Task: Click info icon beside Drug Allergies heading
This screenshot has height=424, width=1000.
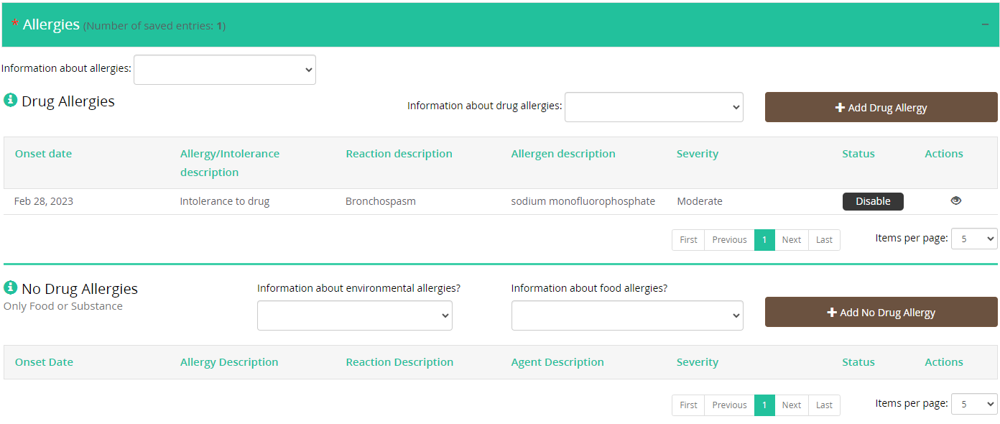Action: pos(10,101)
